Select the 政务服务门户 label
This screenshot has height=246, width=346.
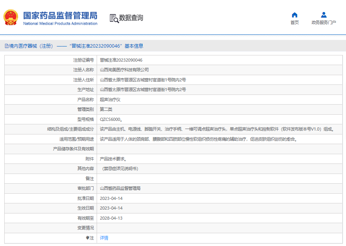[x=324, y=22]
